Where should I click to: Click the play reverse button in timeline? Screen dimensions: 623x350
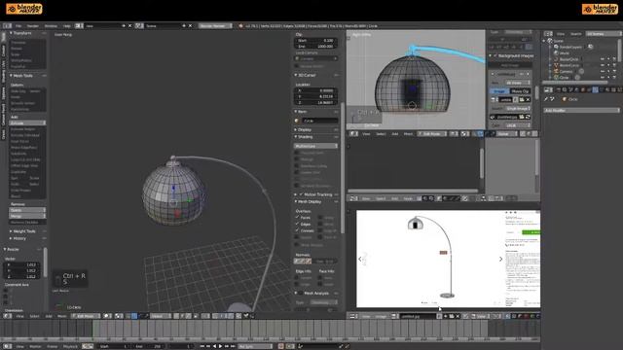(x=214, y=346)
